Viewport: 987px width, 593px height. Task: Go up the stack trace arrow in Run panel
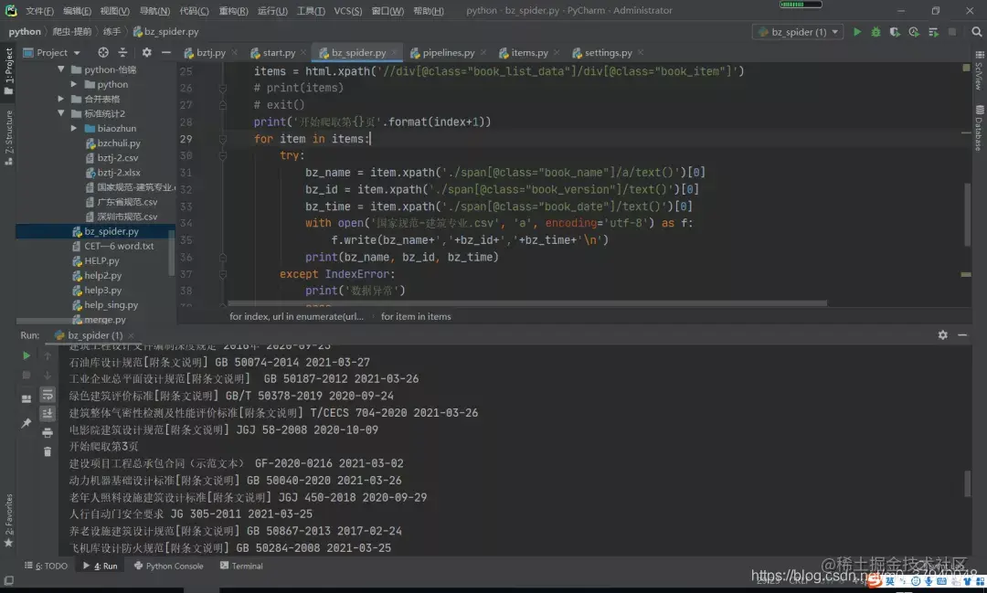click(x=48, y=355)
